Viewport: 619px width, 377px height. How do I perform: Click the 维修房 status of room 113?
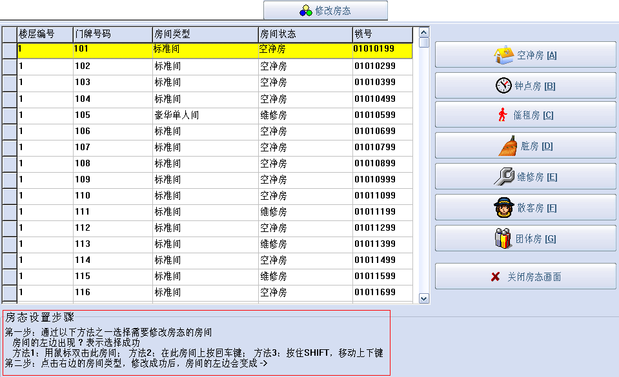point(305,244)
